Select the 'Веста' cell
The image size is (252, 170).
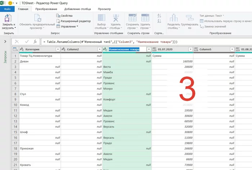pos(127,67)
